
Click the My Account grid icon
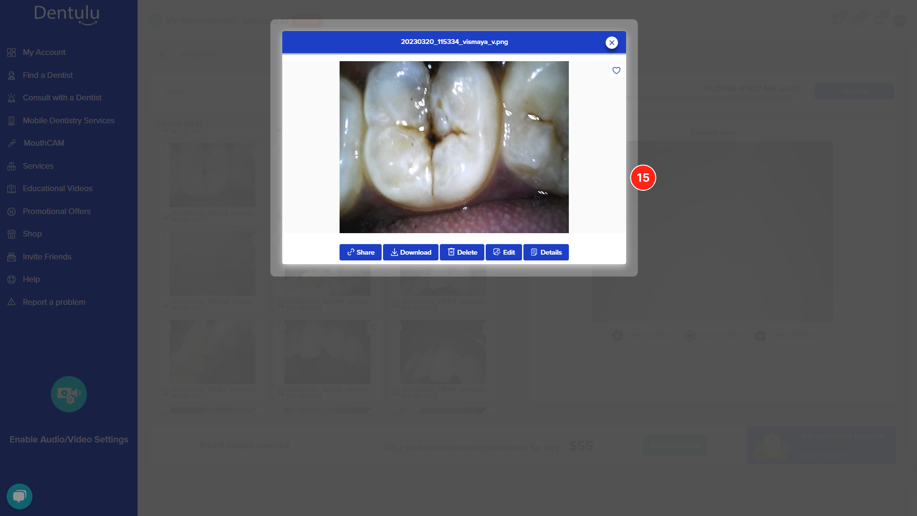[x=11, y=53]
